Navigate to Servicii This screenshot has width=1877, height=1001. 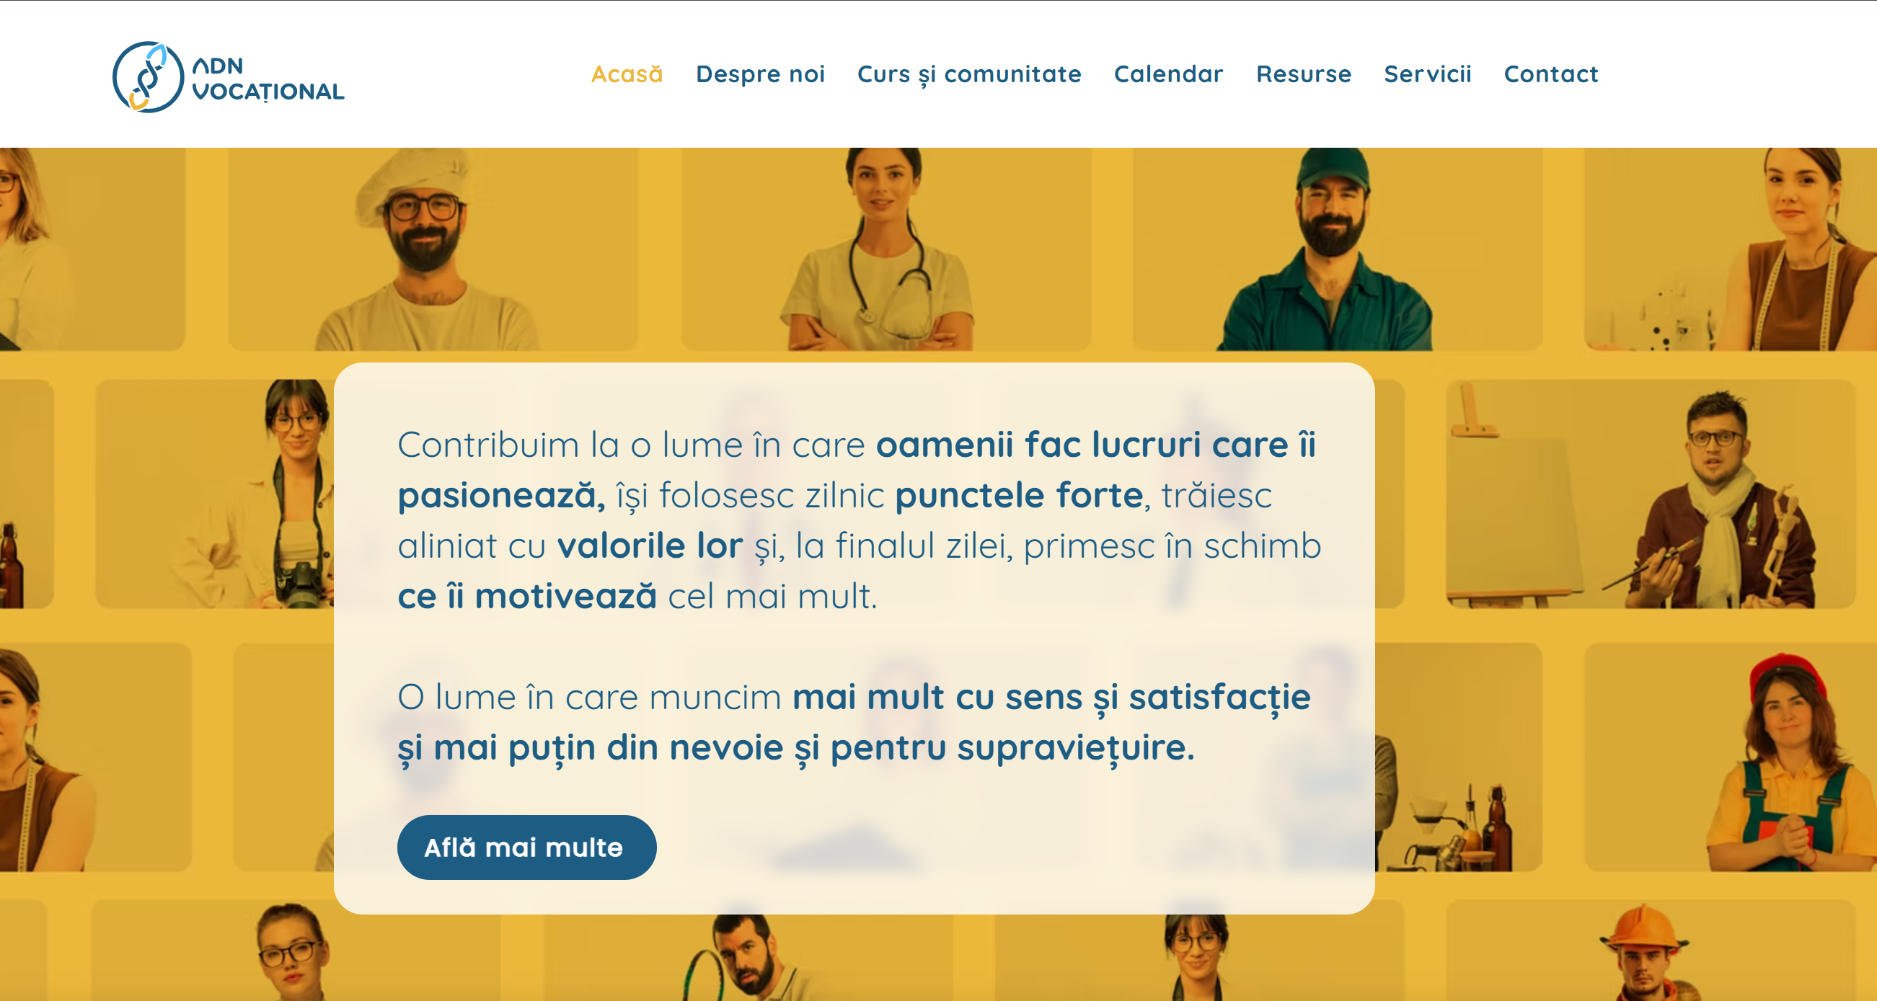click(1428, 74)
